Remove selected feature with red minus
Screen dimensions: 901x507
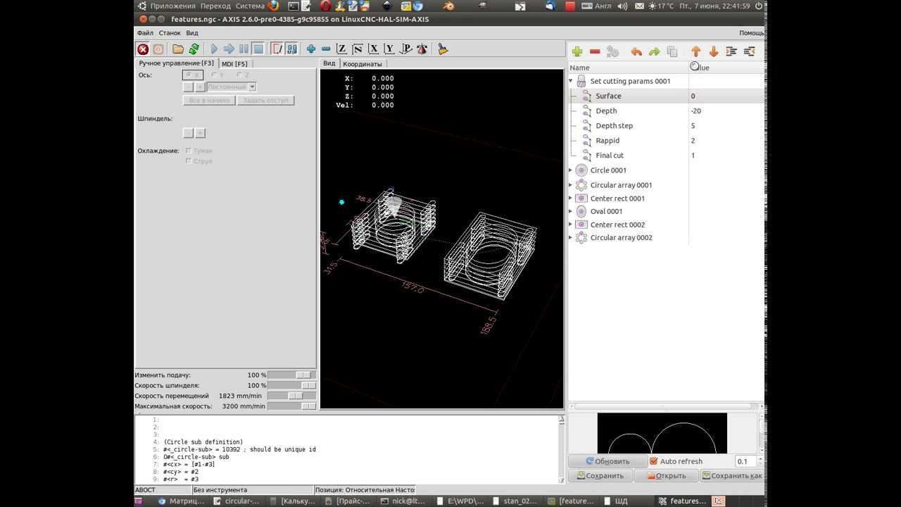click(595, 51)
